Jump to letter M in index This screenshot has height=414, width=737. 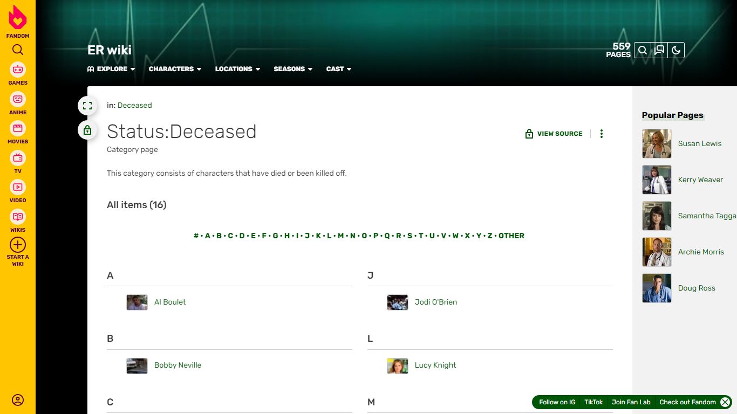tap(340, 236)
